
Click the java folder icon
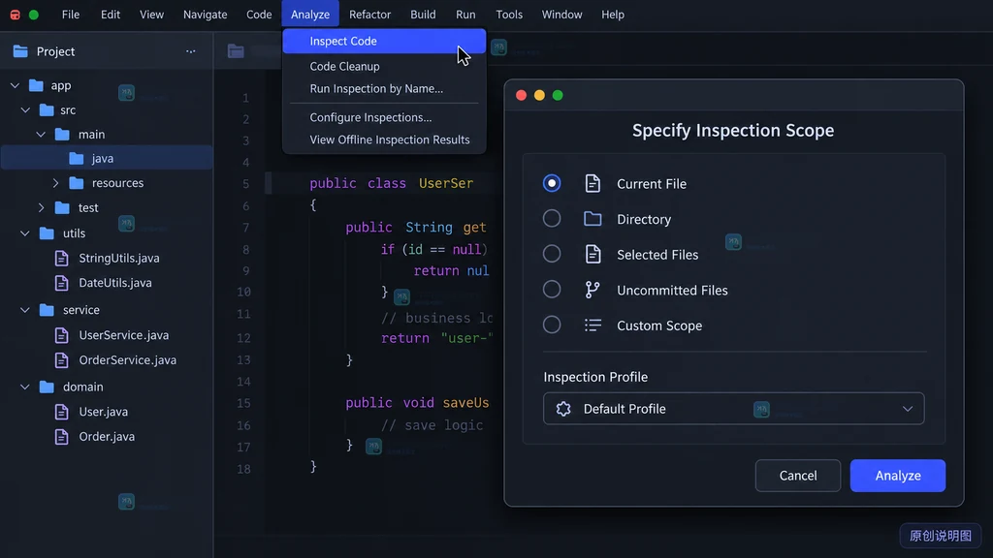[76, 158]
